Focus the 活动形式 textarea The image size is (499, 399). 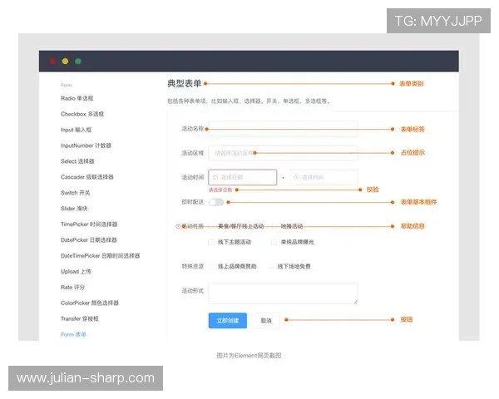tap(283, 293)
